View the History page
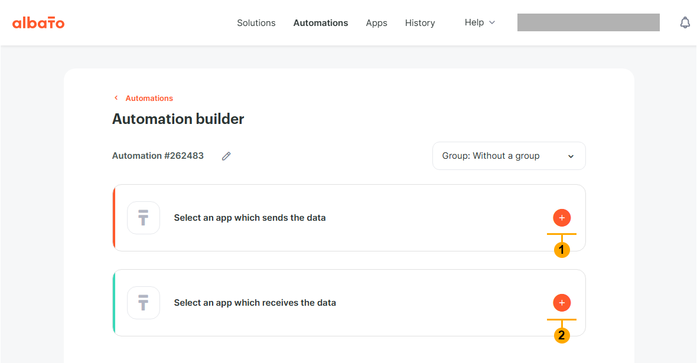 coord(419,22)
